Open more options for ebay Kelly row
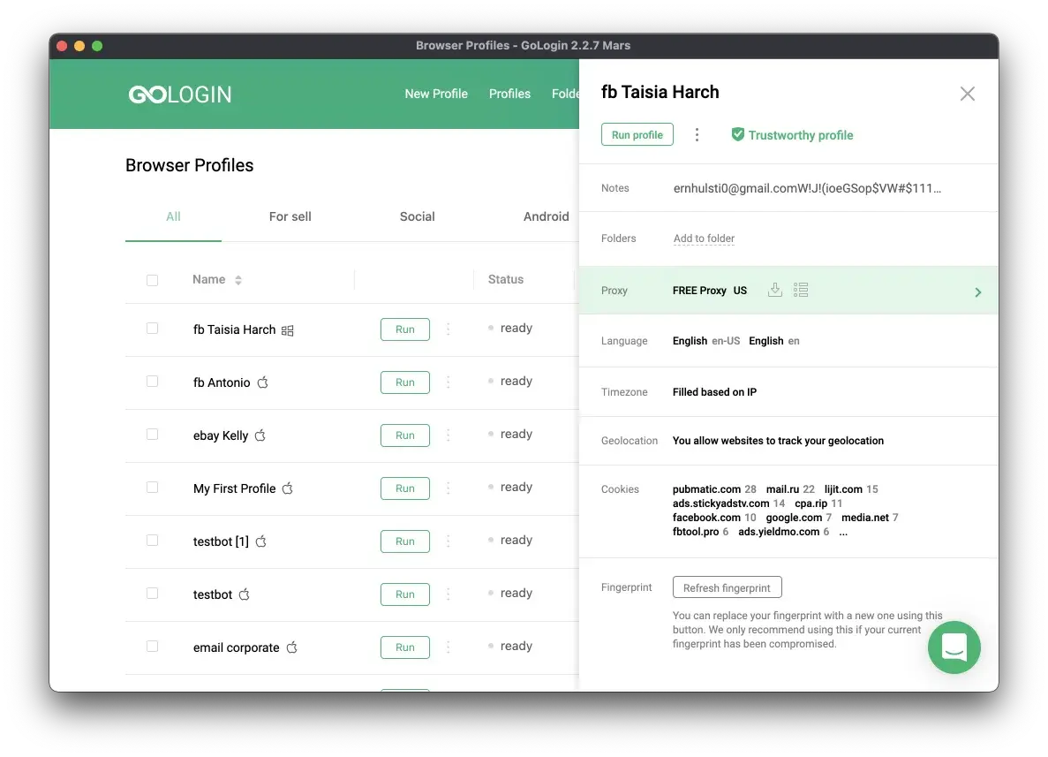The height and width of the screenshot is (757, 1048). 448,435
